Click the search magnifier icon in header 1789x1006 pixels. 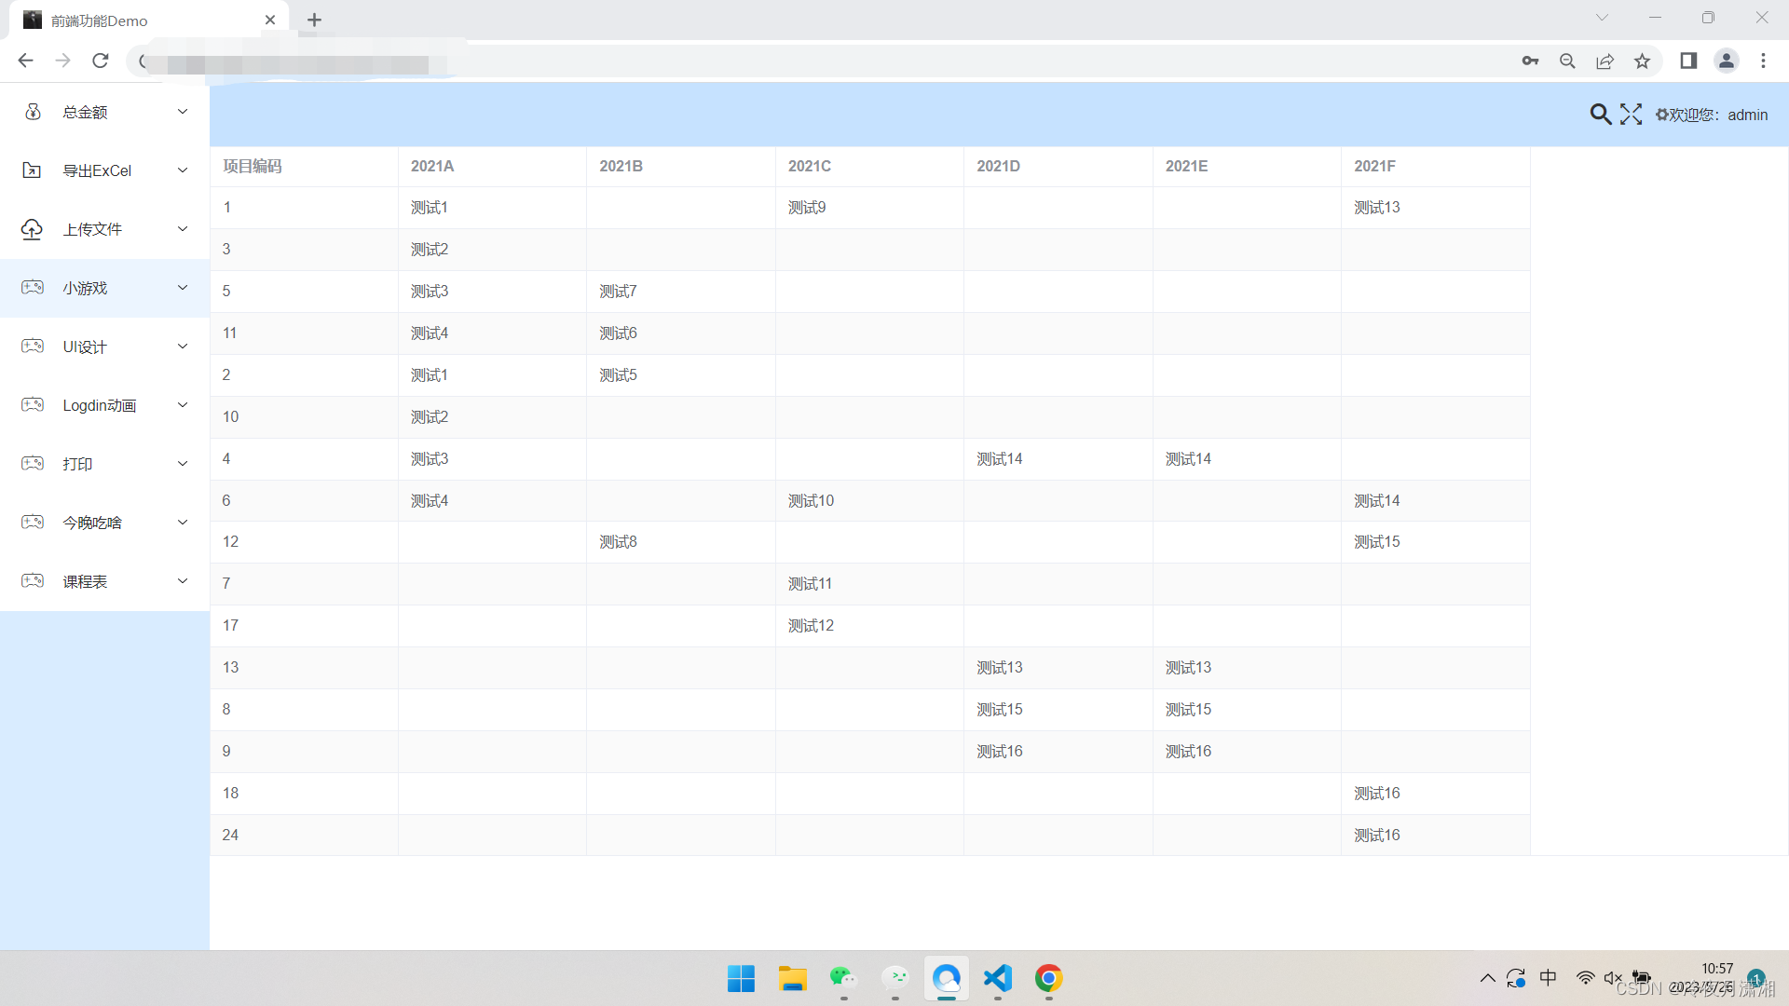click(1600, 115)
